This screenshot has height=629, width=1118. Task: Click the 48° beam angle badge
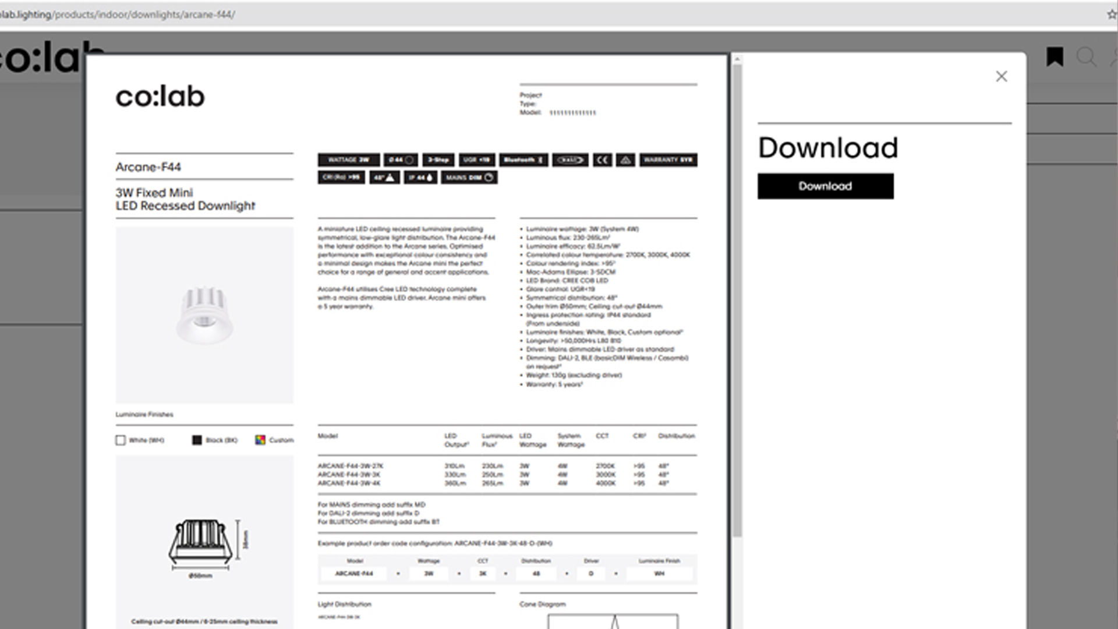384,177
